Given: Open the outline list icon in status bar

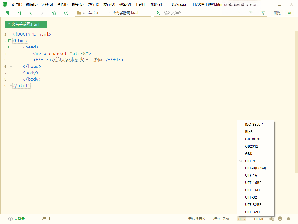Looking at the screenshot, I should 44,219.
